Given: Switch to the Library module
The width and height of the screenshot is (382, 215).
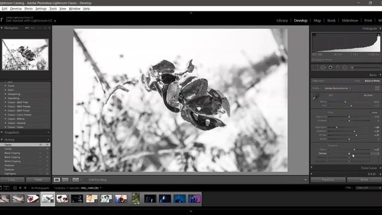Looking at the screenshot, I should [282, 20].
